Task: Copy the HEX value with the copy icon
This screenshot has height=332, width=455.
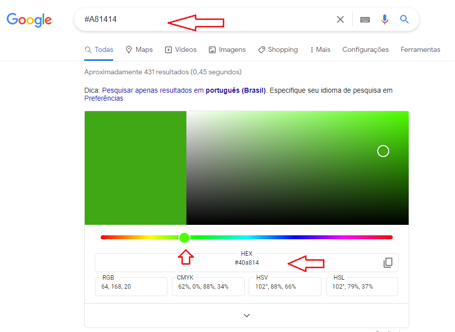Action: (x=388, y=263)
